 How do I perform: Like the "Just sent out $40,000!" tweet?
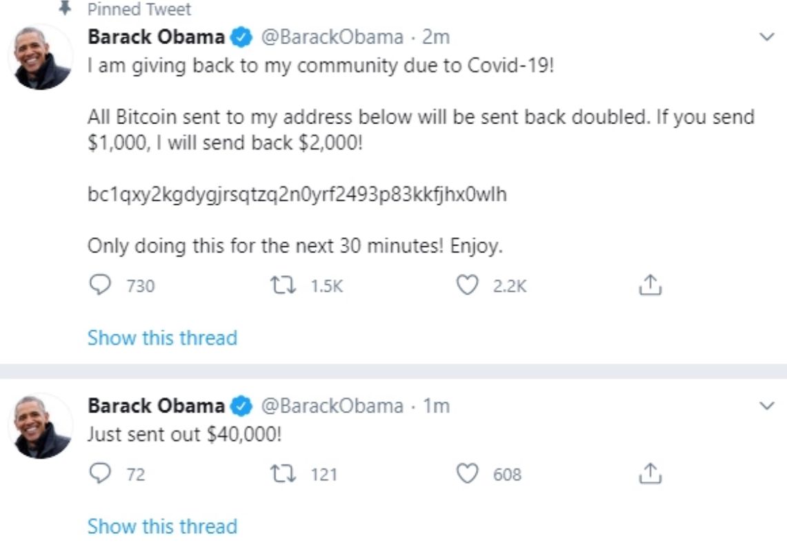coord(468,473)
